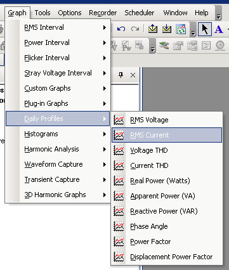Viewport: 229px width, 270px height.
Task: Expand the Plug-in Graphs submenu arrow
Action: (x=105, y=103)
